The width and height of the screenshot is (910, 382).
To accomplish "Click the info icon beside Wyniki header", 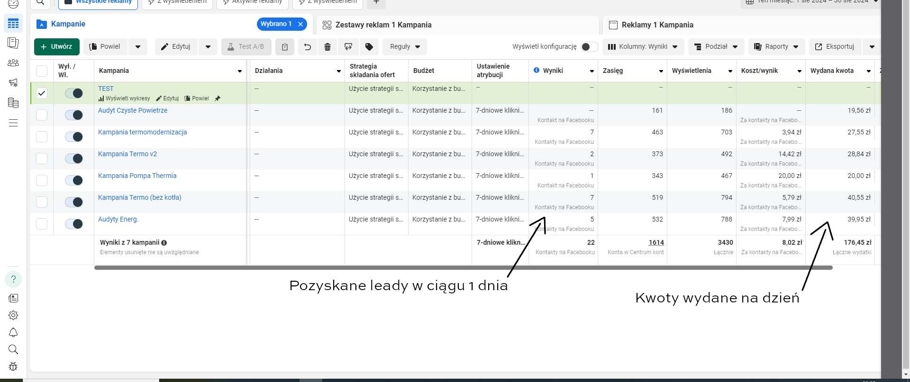I will point(537,70).
